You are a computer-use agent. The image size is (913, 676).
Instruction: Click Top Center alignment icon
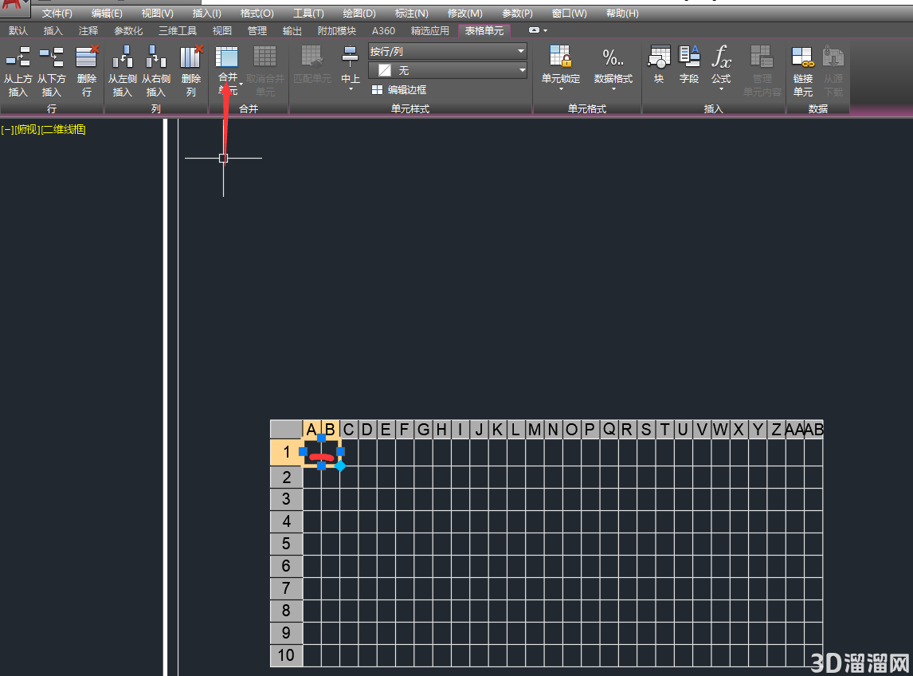tap(350, 57)
